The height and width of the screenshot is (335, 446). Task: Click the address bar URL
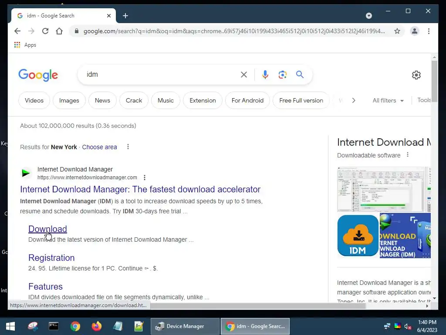click(x=234, y=31)
